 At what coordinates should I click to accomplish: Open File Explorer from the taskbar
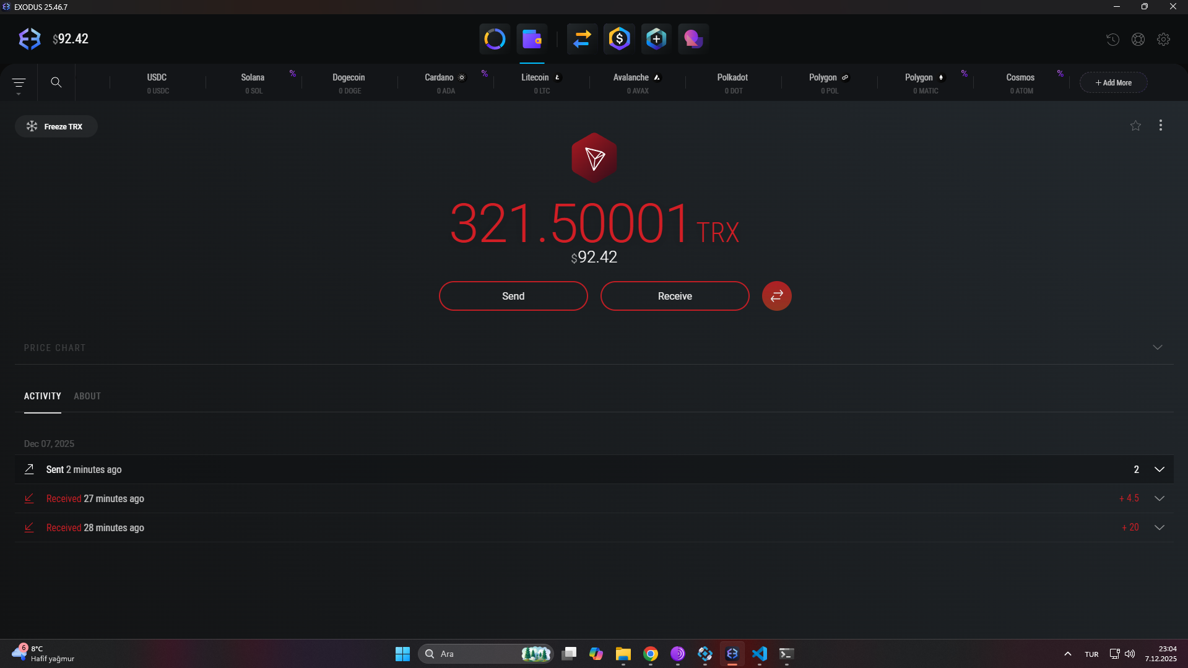[x=623, y=654]
